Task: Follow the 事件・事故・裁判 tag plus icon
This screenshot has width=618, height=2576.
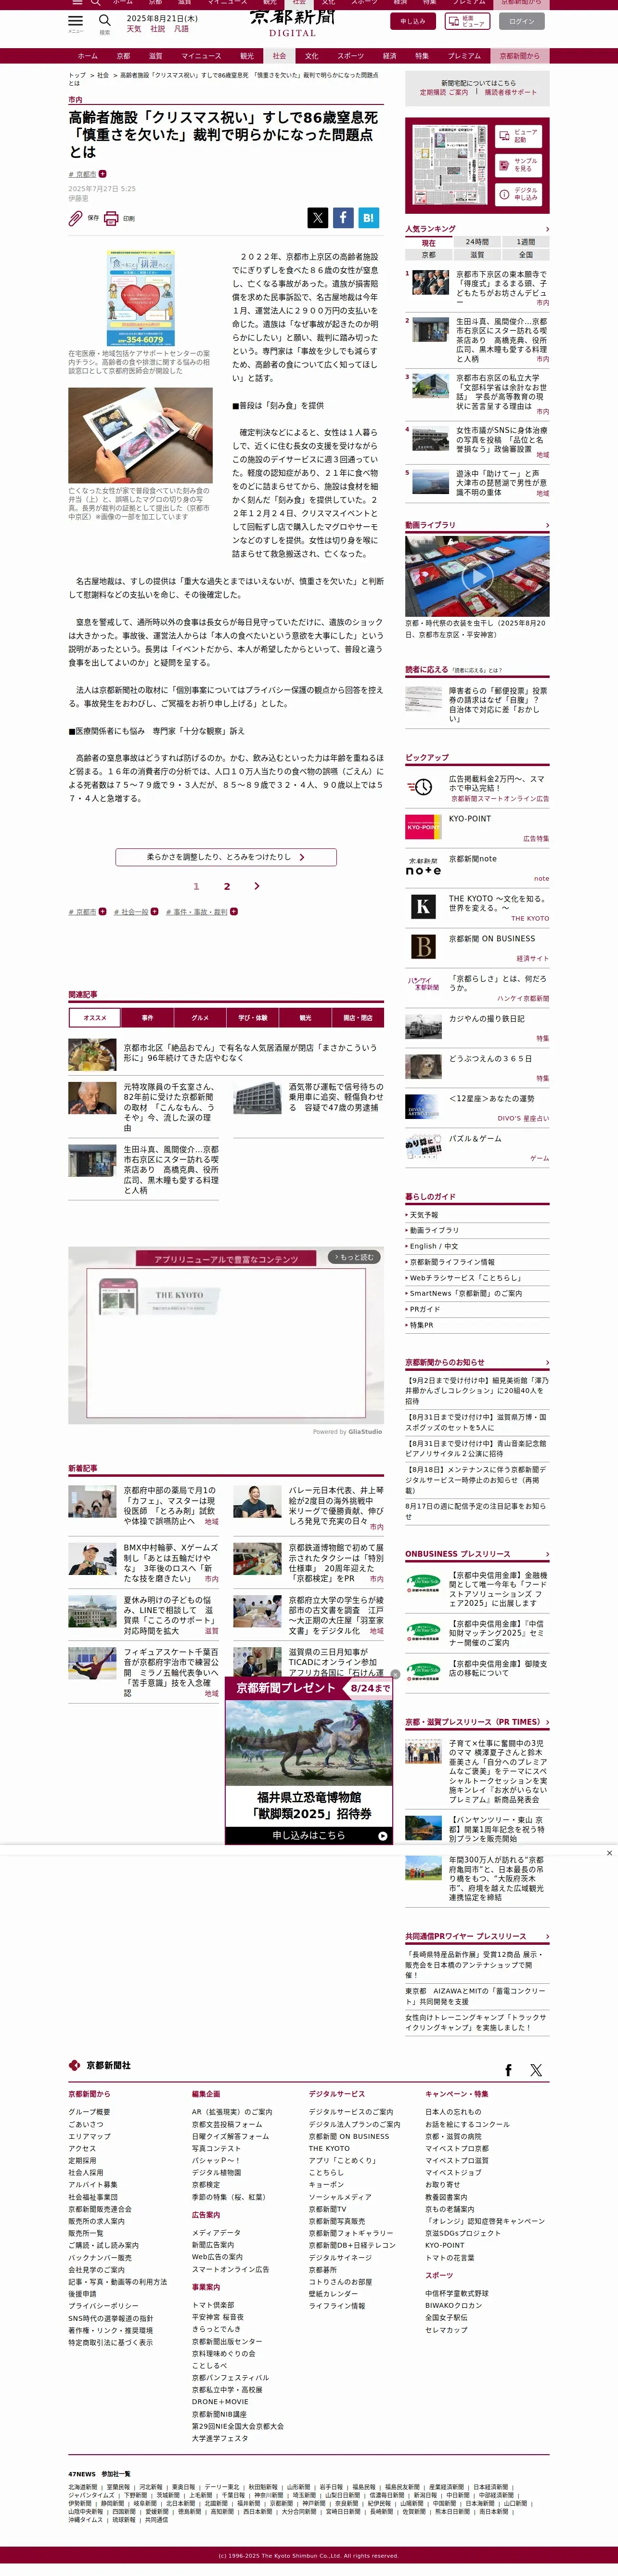Action: point(233,912)
